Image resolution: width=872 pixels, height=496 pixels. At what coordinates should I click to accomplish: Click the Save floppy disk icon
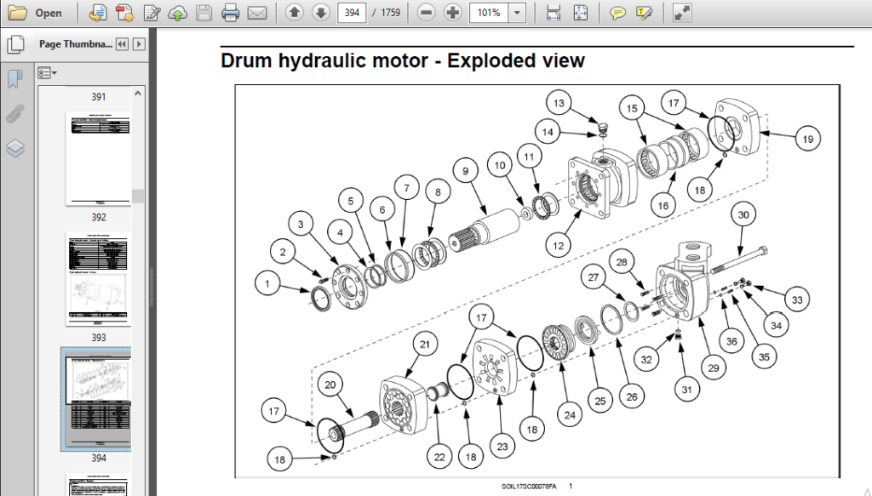204,13
